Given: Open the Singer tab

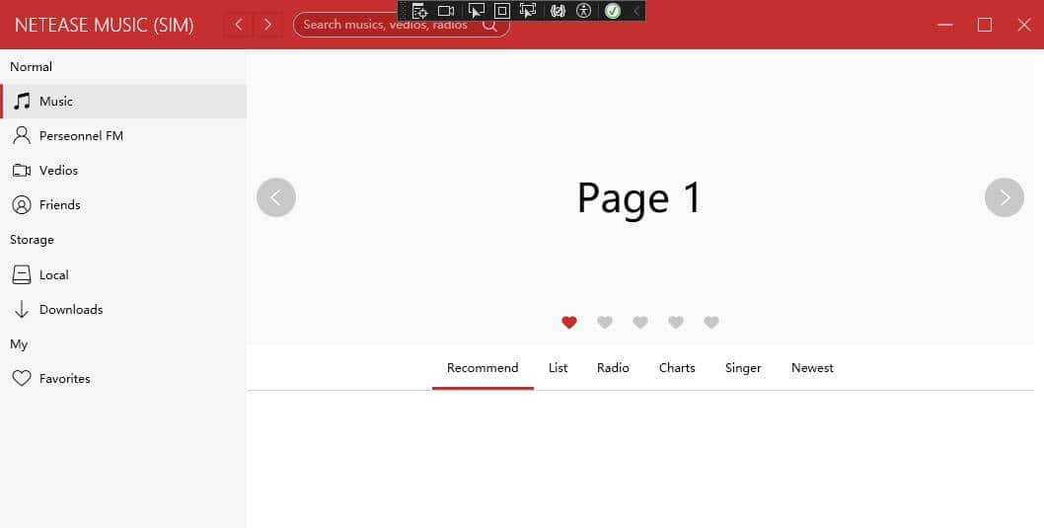Looking at the screenshot, I should tap(743, 367).
